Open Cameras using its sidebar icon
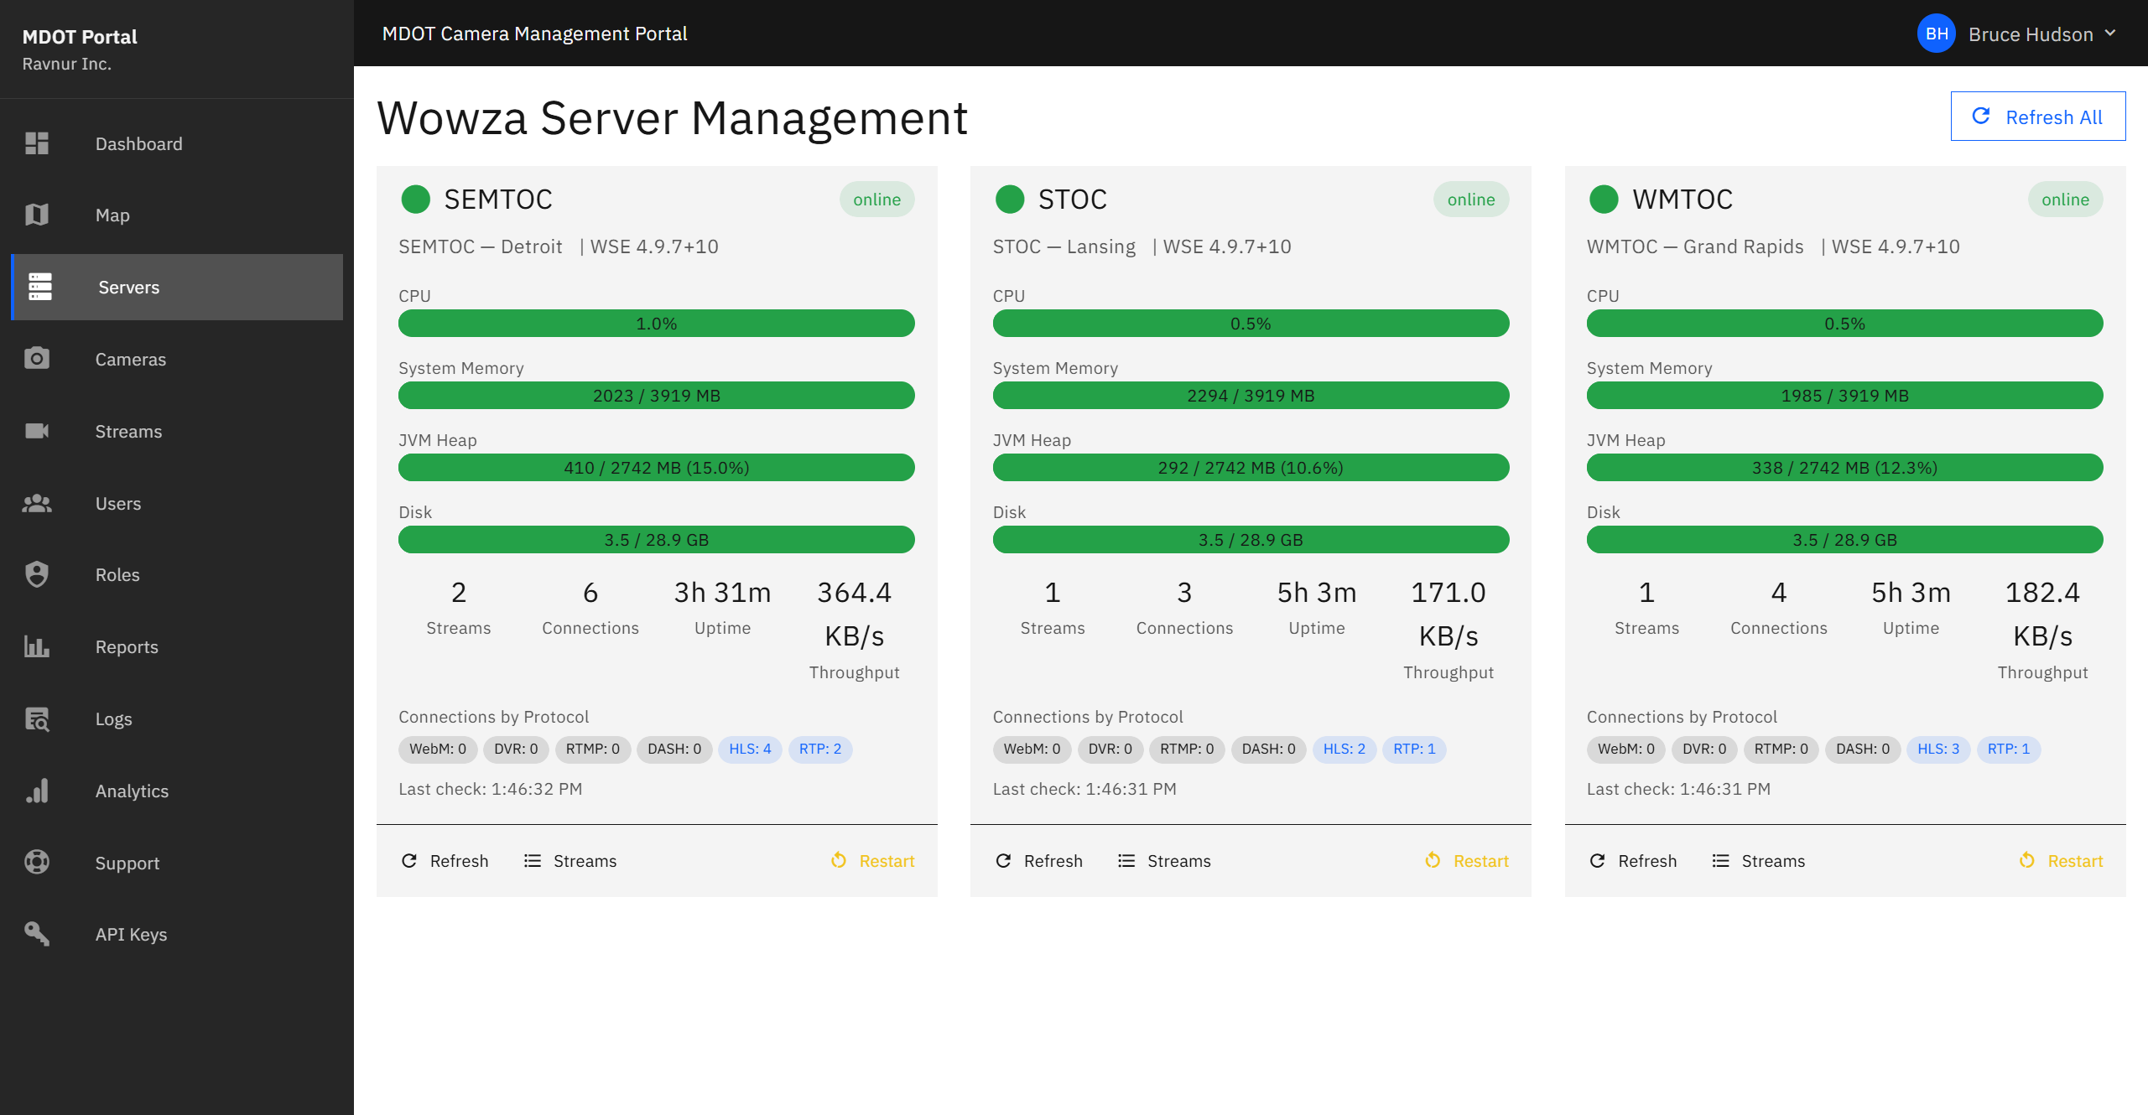 (38, 359)
